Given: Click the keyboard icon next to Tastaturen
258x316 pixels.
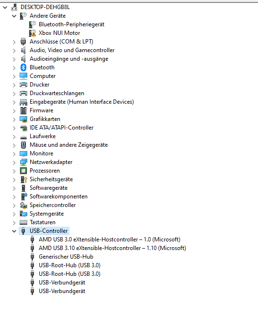Looking at the screenshot, I should click(23, 222).
